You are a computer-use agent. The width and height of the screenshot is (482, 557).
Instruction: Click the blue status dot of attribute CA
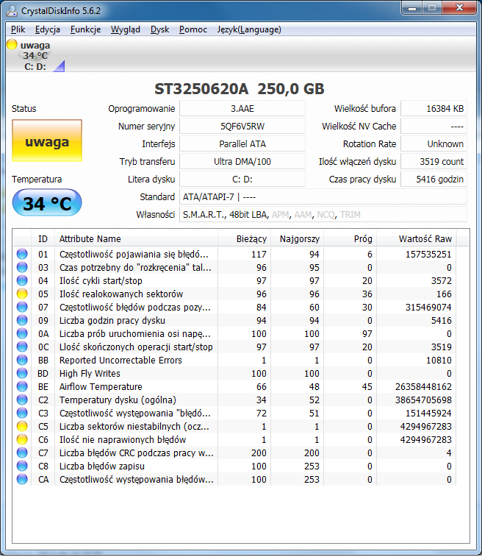coord(22,480)
